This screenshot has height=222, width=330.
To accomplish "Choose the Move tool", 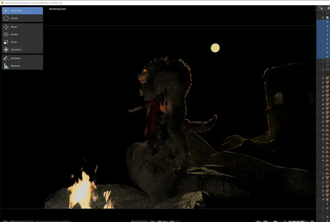I will [22, 27].
